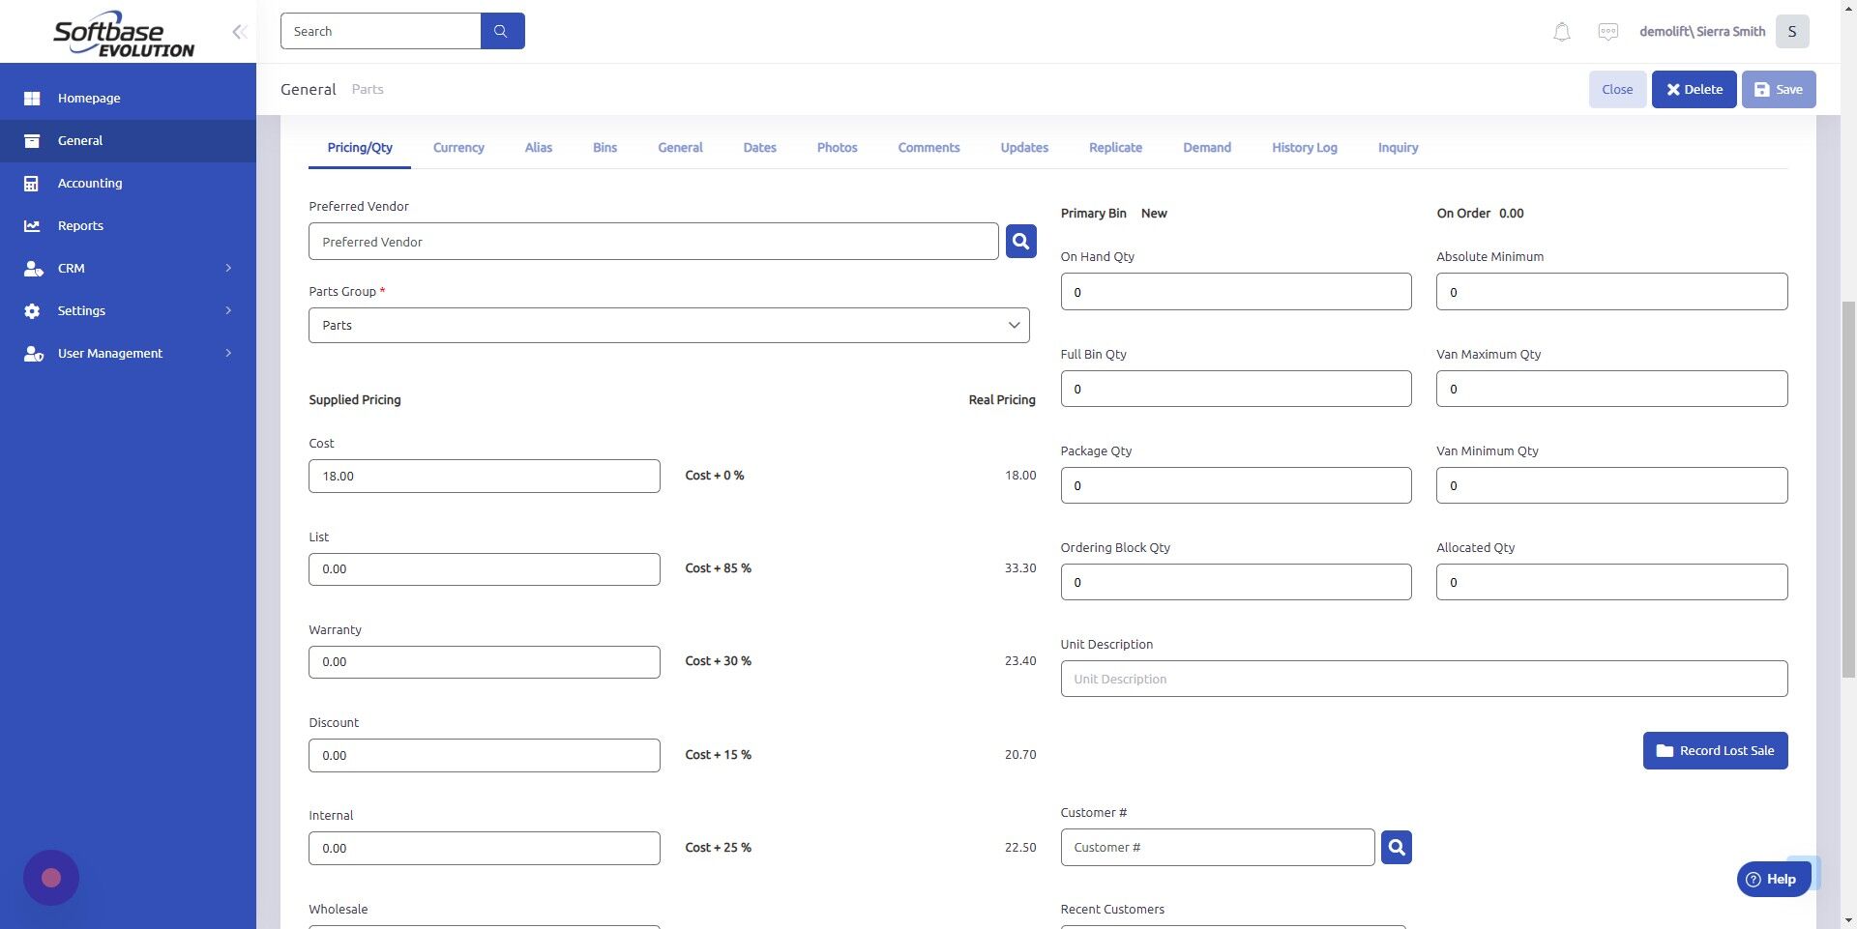Open the chat messages icon
The height and width of the screenshot is (929, 1857).
(x=1607, y=31)
